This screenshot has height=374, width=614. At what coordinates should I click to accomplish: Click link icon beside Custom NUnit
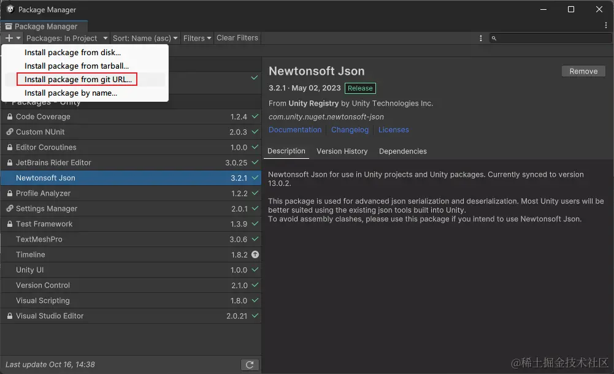tap(10, 132)
